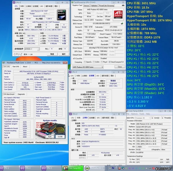Click the GPU-Z screenshot camera icon
The height and width of the screenshot is (171, 173).
[x=123, y=5]
